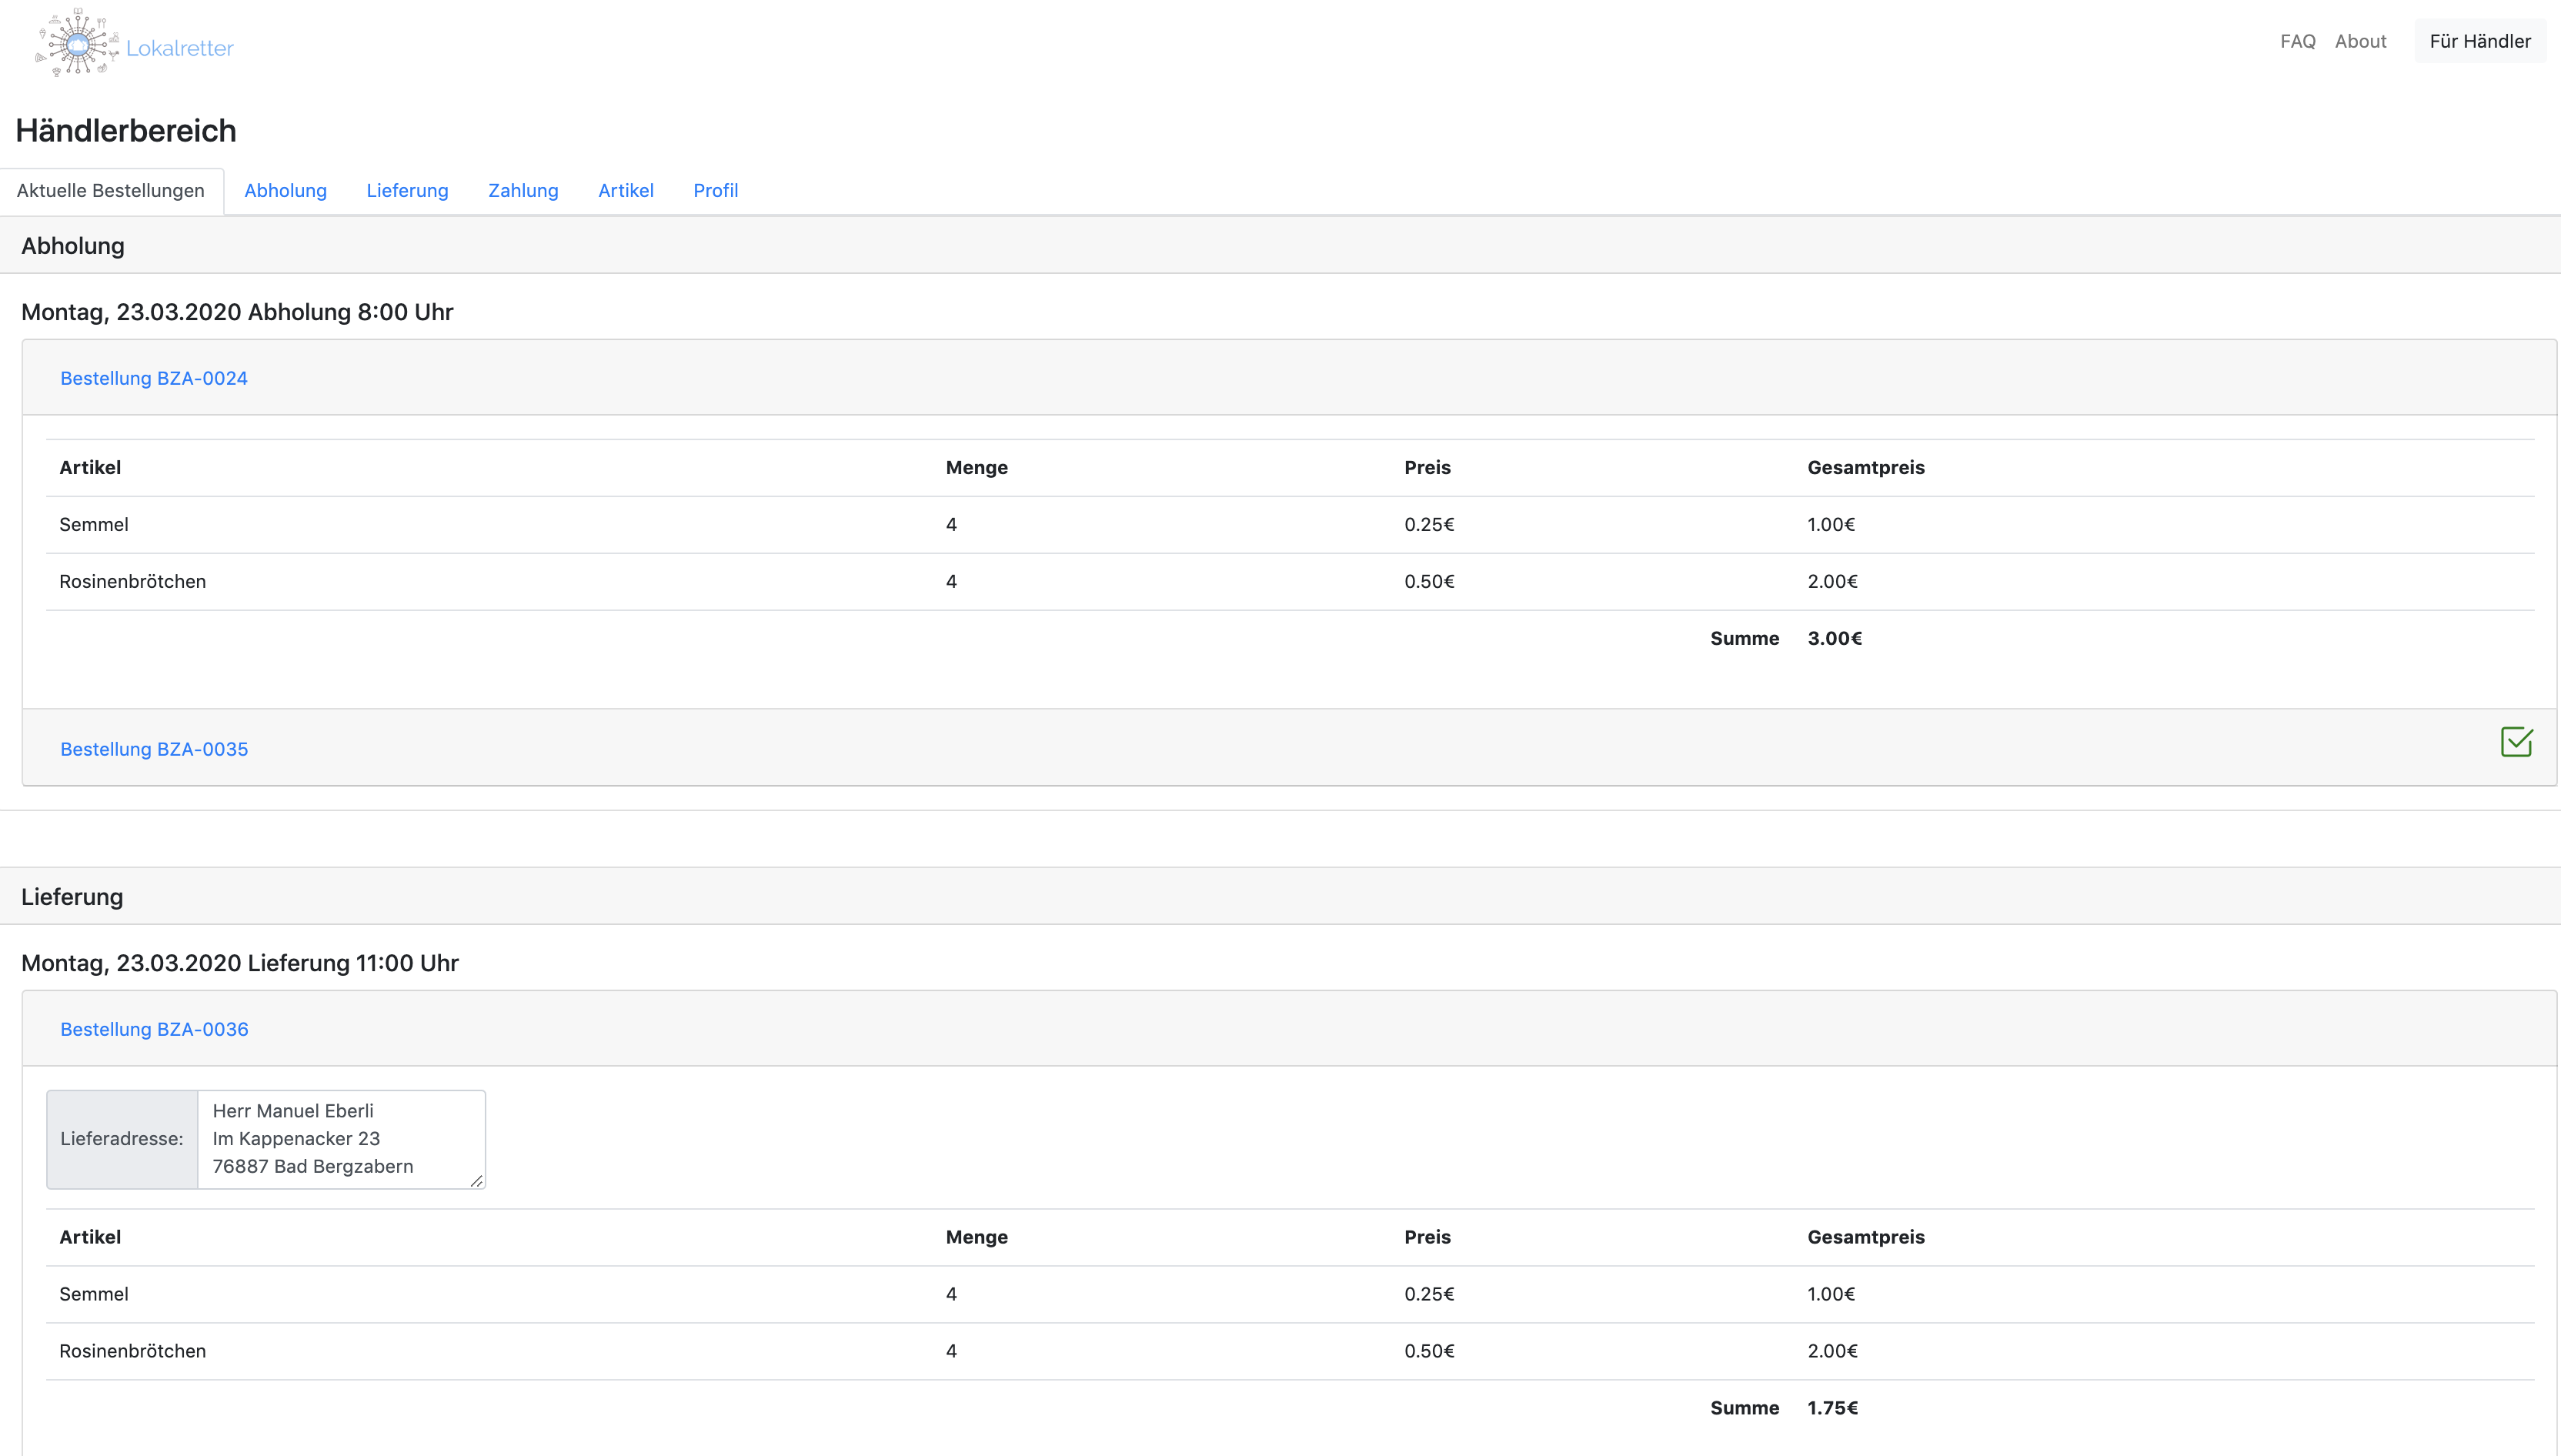Image resolution: width=2561 pixels, height=1456 pixels.
Task: Open the Zahlung tab
Action: coord(523,190)
